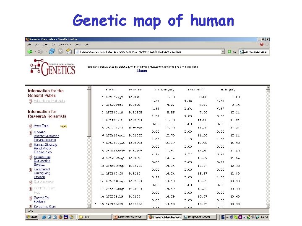Click the media player Quick Launch icon
This screenshot has height=226, width=302.
pos(71,217)
